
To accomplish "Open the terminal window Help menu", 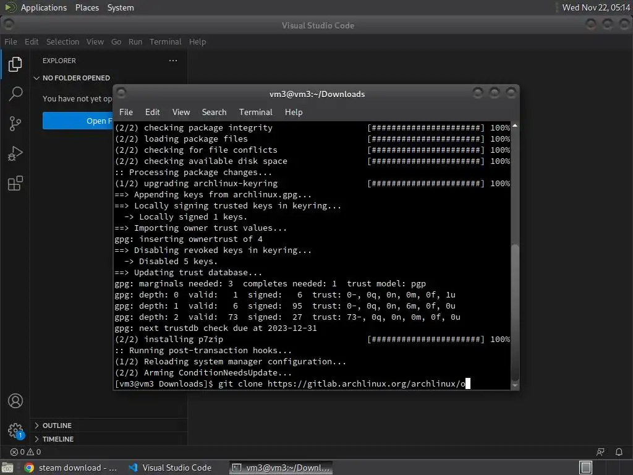I will [294, 112].
